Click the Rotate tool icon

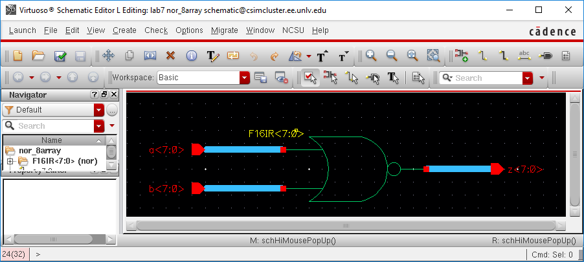click(295, 56)
